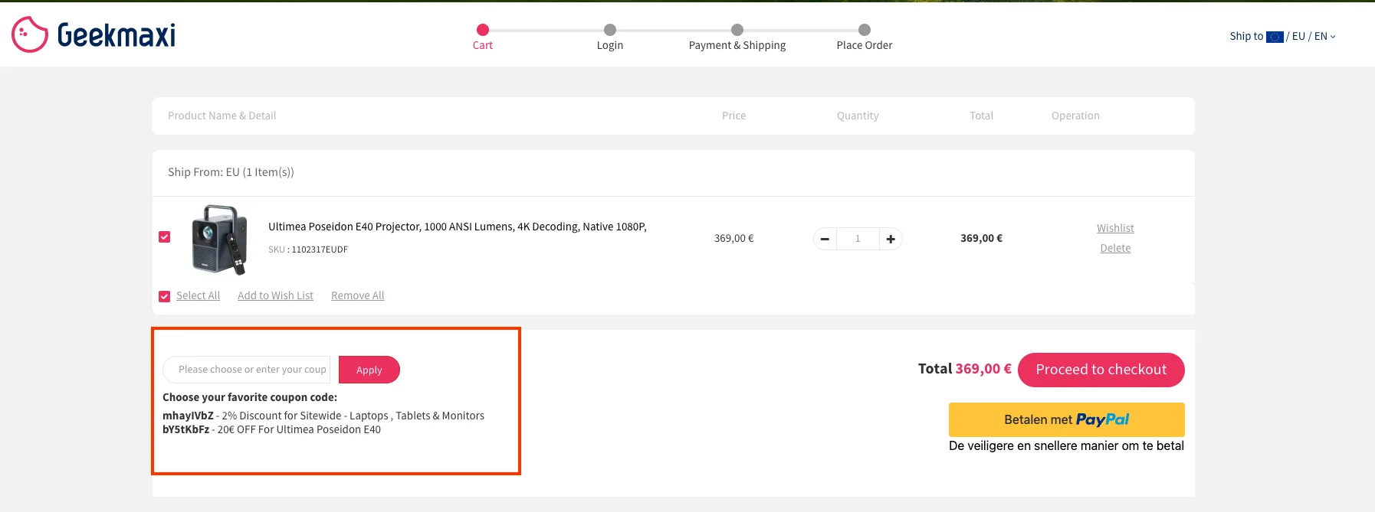The image size is (1375, 512).
Task: Click the Wishlist link for the projector
Action: [1115, 228]
